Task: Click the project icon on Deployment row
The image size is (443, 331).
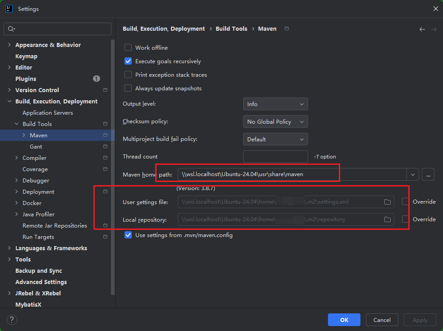Action: coord(106,191)
